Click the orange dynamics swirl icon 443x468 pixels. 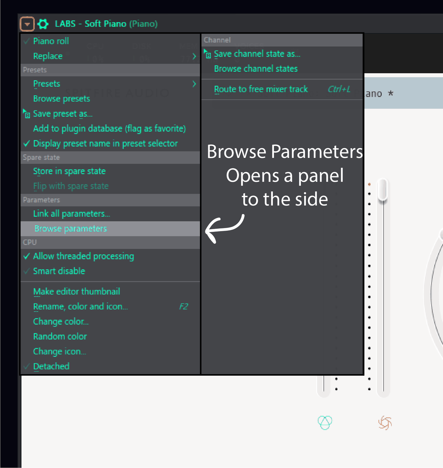click(x=385, y=423)
